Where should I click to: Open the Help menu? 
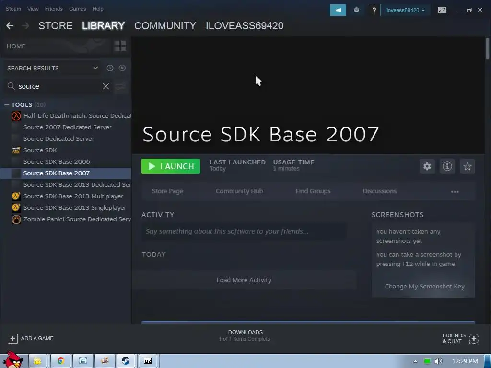click(x=98, y=9)
